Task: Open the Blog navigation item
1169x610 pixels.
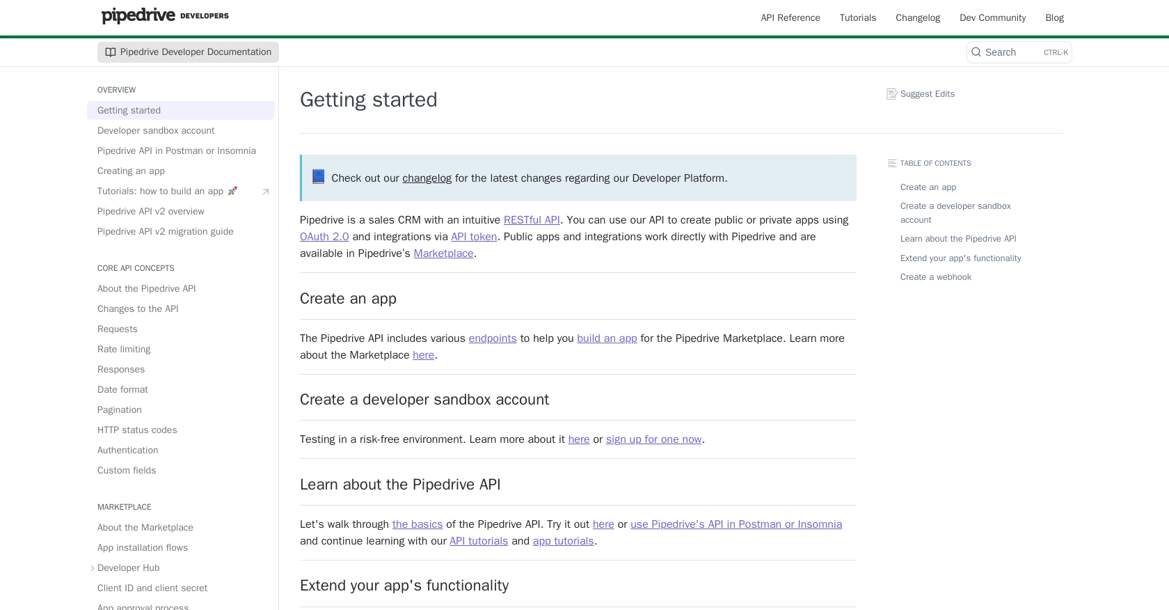Action: pos(1054,18)
